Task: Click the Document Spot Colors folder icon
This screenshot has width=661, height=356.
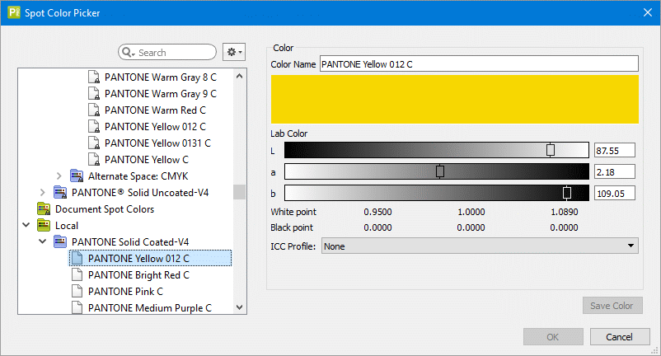Action: coord(44,208)
